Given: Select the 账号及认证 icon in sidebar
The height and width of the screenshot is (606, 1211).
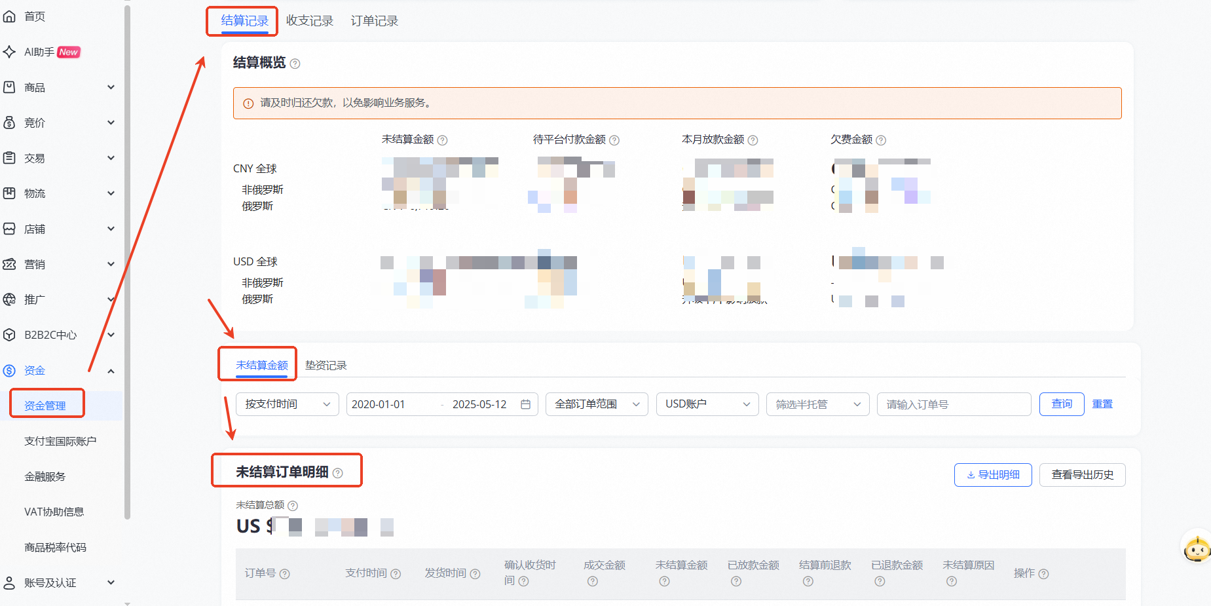Looking at the screenshot, I should tap(10, 582).
